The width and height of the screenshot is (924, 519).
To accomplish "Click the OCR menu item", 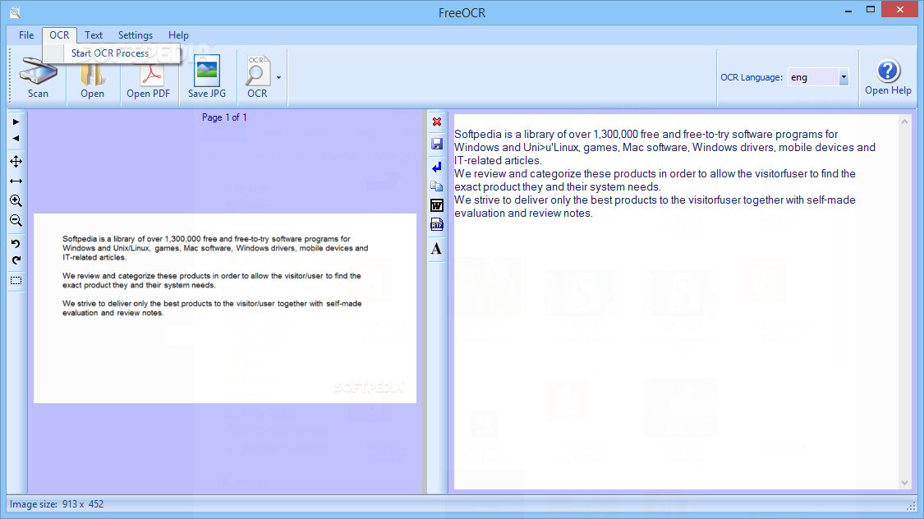I will pyautogui.click(x=59, y=35).
